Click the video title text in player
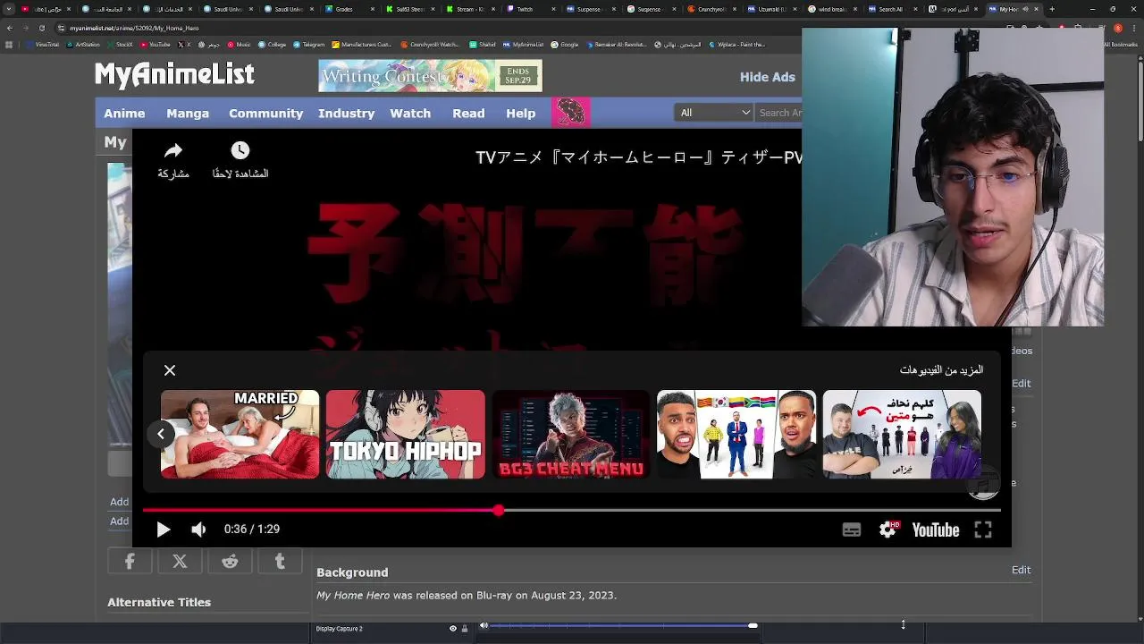Screen dimensions: 1144x644 [x=638, y=157]
